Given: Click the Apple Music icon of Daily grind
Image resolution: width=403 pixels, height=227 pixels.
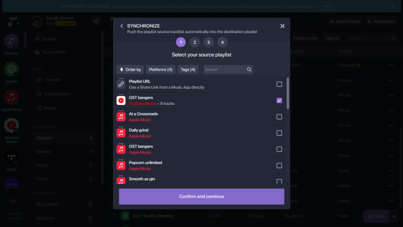Looking at the screenshot, I should (x=121, y=133).
